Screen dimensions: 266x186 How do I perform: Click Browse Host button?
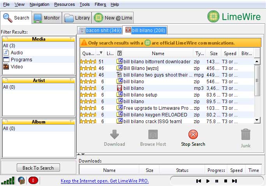[153, 138]
